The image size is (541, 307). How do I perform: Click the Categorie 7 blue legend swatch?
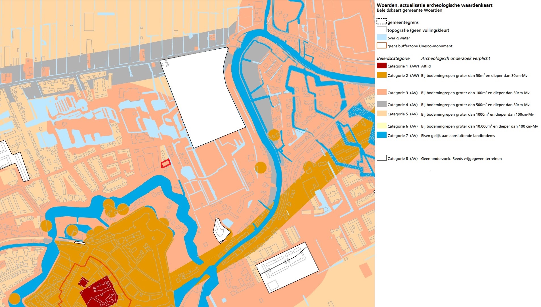[381, 135]
